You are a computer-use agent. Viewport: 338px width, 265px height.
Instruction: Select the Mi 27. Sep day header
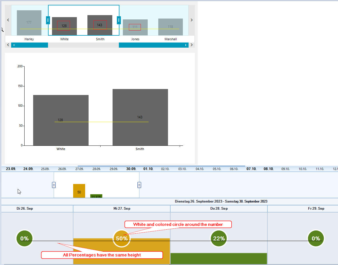pyautogui.click(x=122, y=209)
